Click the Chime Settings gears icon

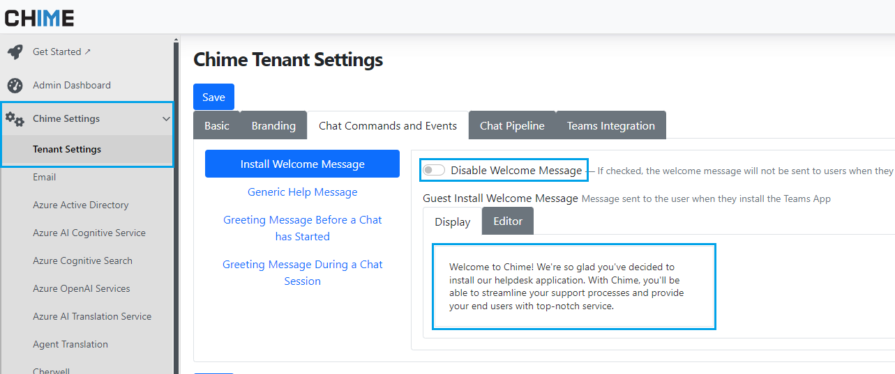(x=15, y=119)
